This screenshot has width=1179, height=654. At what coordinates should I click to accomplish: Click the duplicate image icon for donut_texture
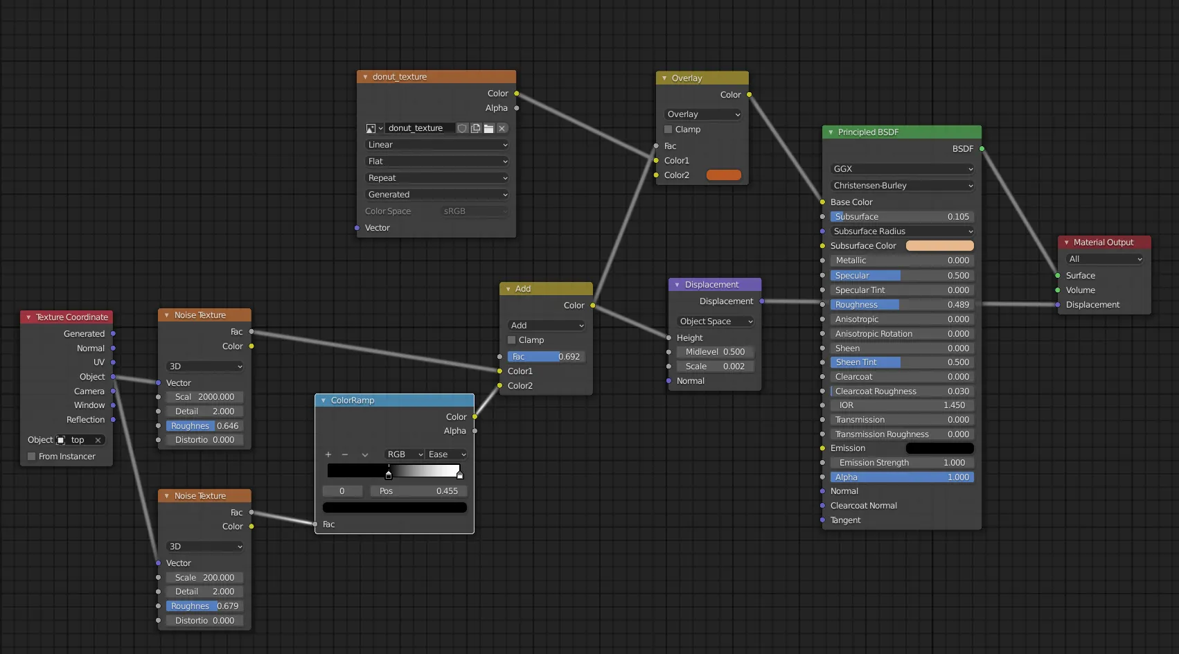(475, 128)
